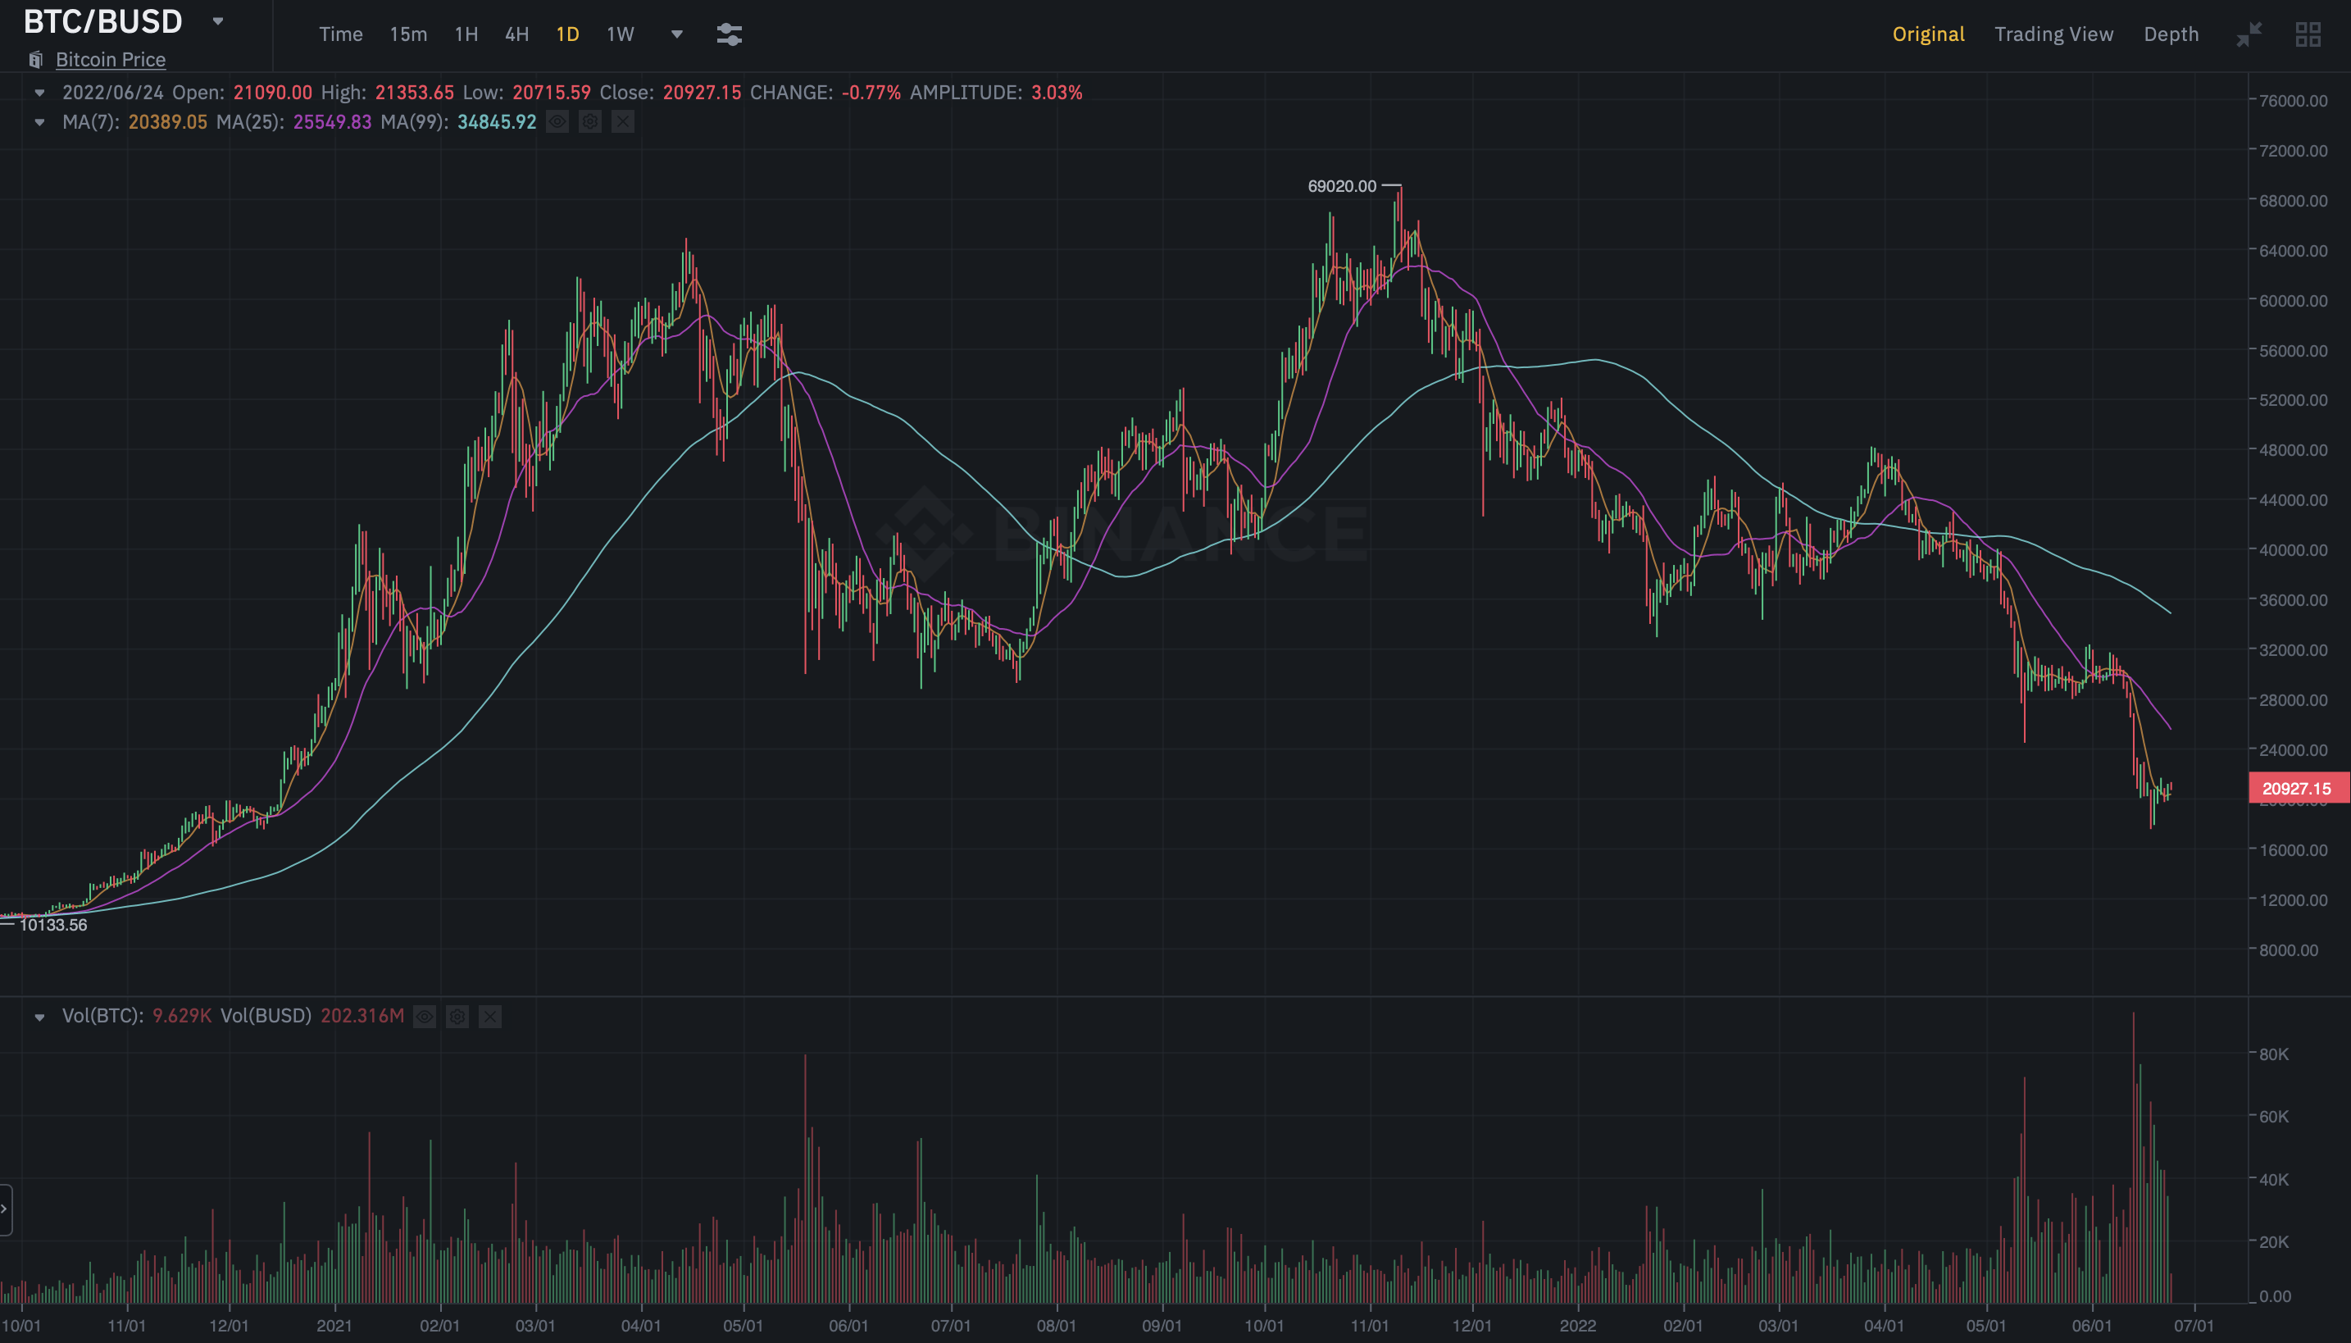
Task: Expand the more intervals dropdown arrow
Action: pyautogui.click(x=675, y=34)
